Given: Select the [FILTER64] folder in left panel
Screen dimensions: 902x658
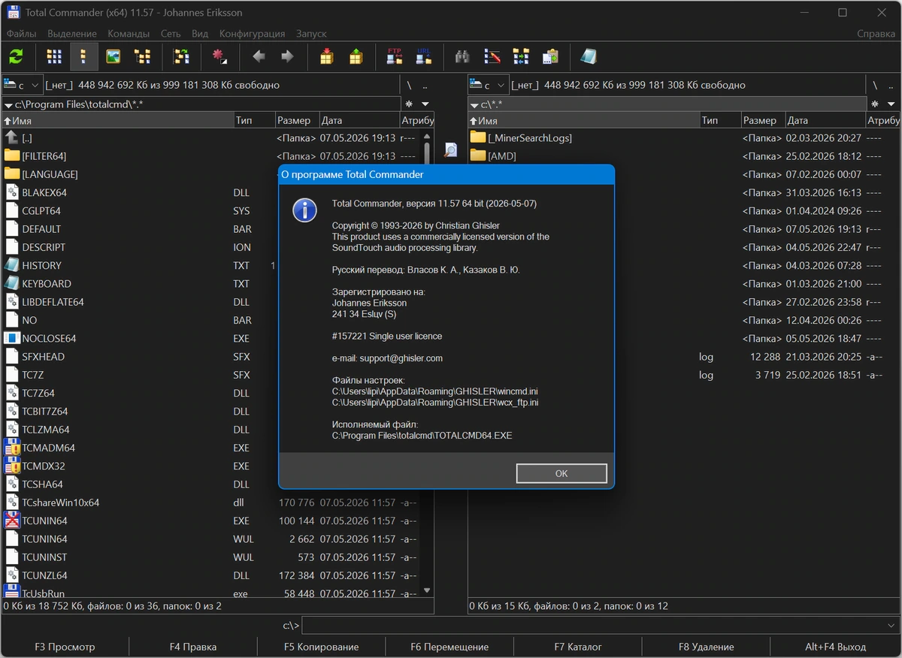Looking at the screenshot, I should click(x=210, y=156).
